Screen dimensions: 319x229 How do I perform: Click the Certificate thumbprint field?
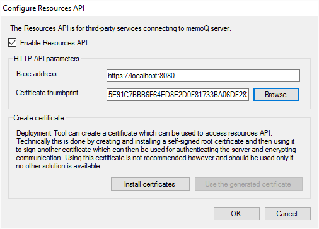pyautogui.click(x=178, y=95)
